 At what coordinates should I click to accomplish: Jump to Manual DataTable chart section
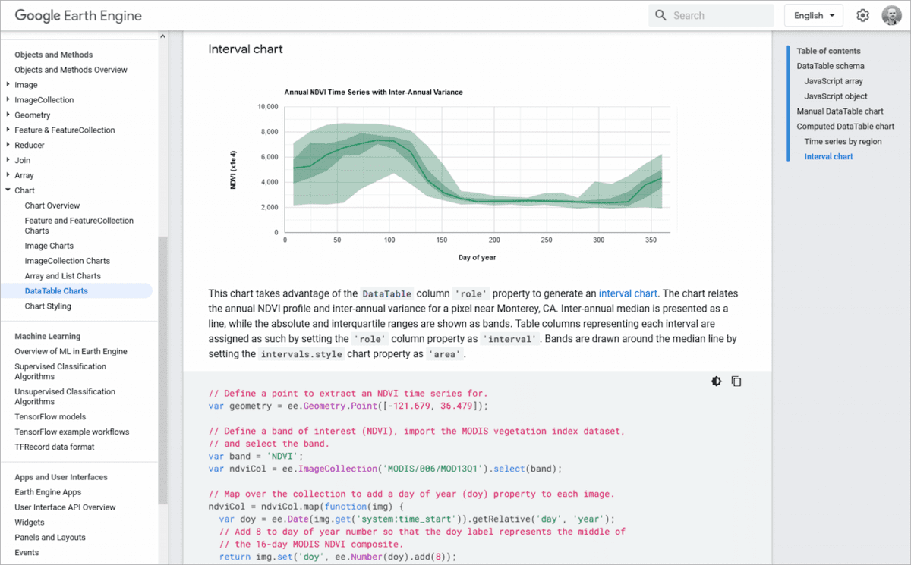(x=840, y=111)
